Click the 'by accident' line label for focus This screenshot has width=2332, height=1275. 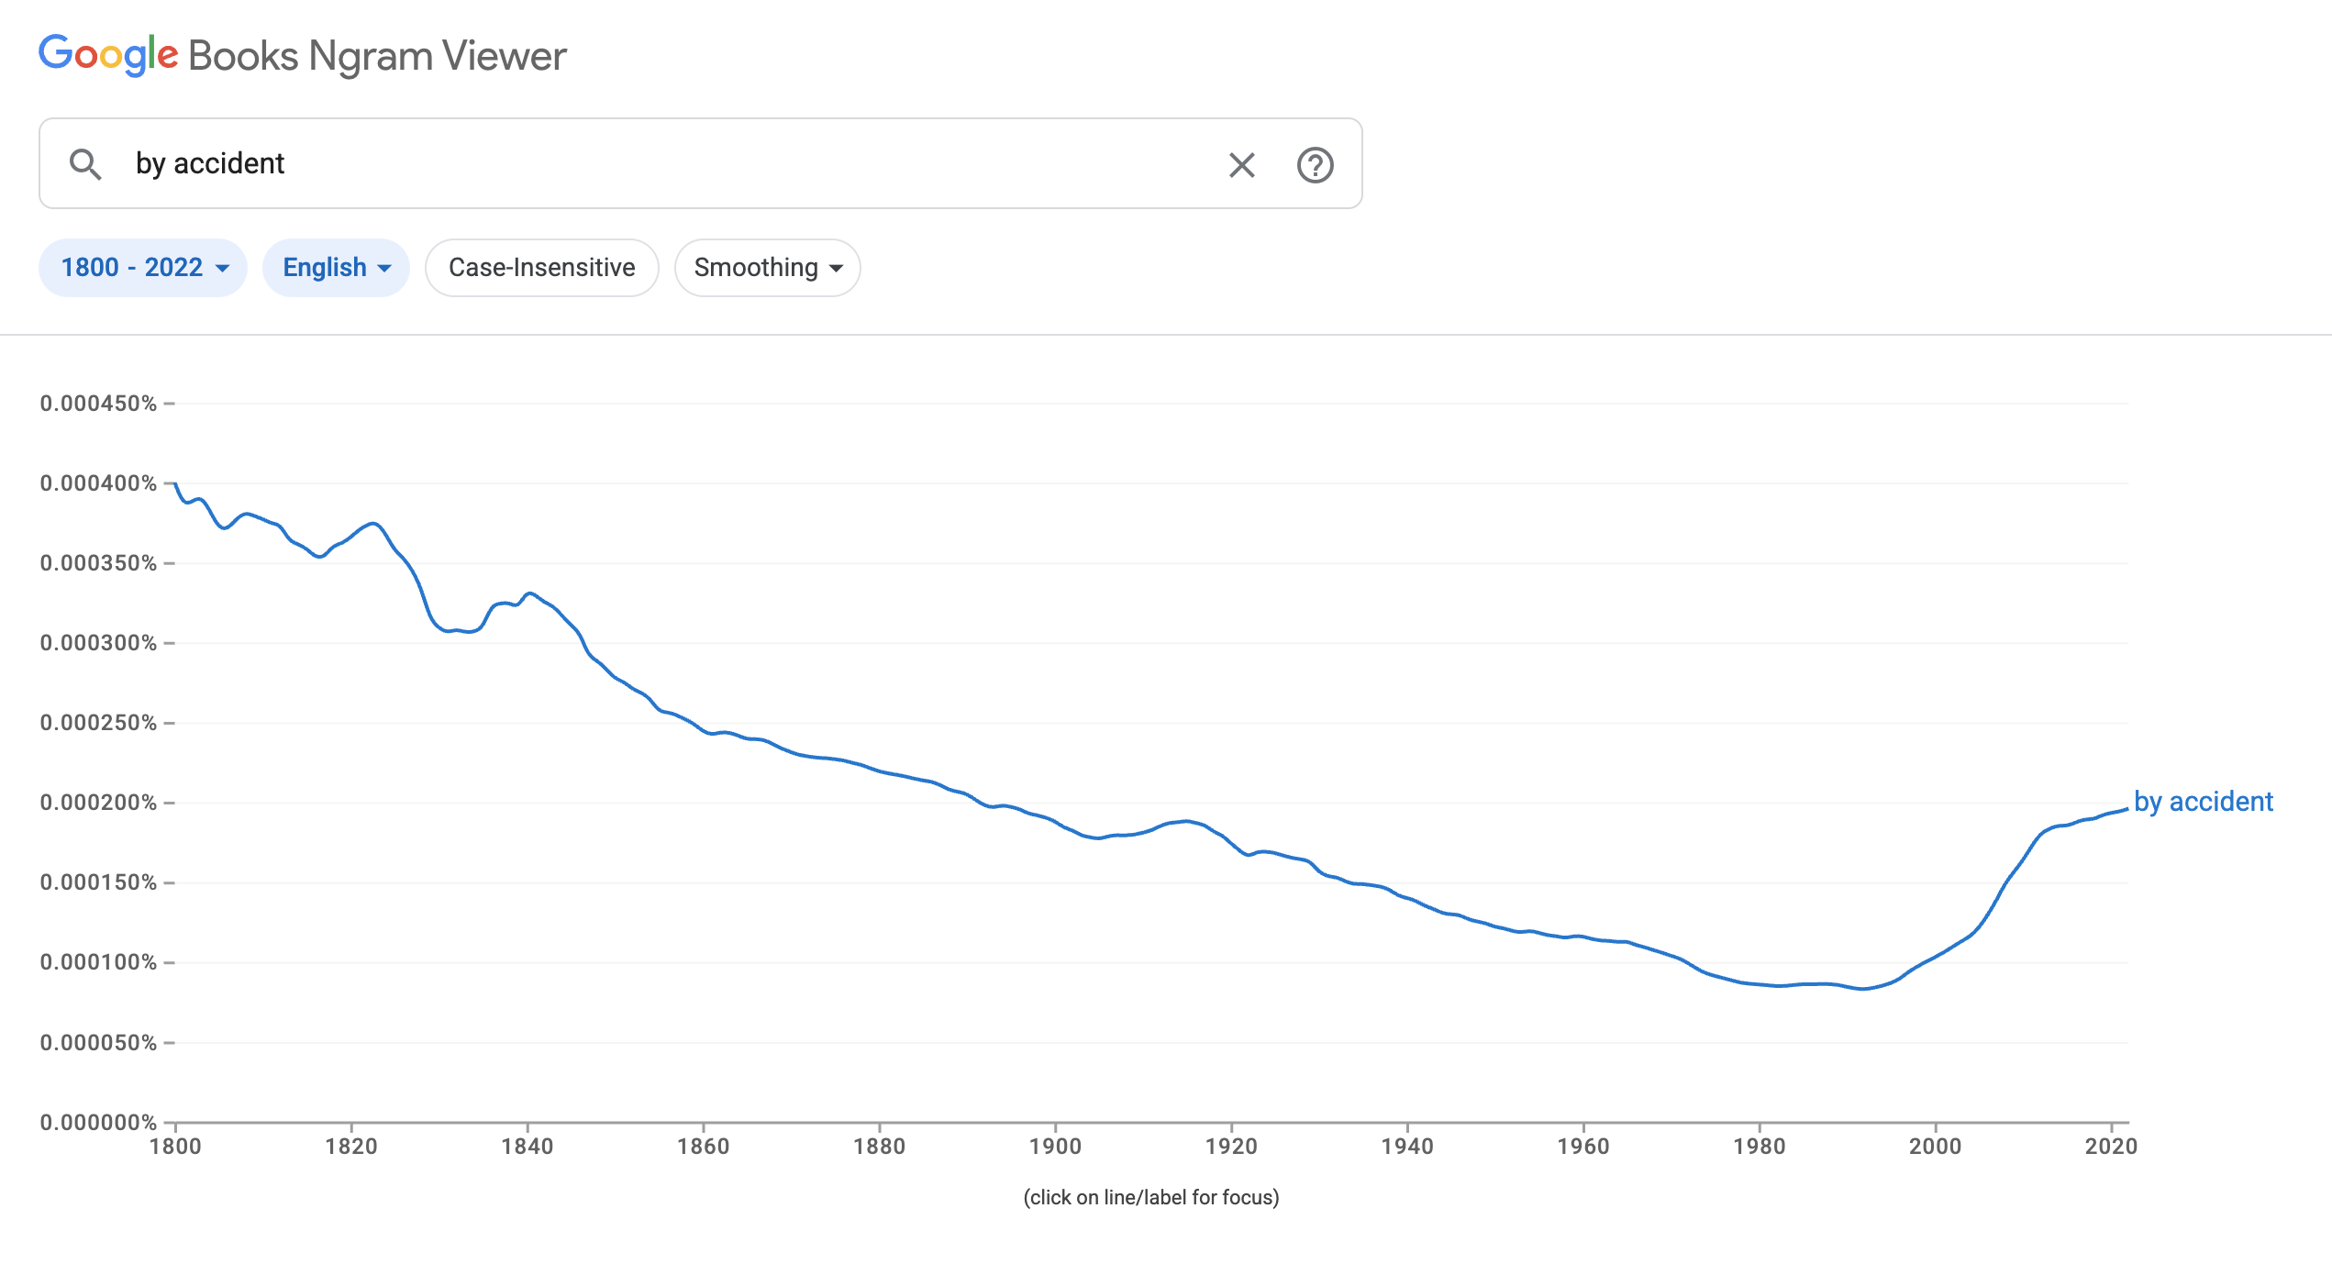(2203, 801)
